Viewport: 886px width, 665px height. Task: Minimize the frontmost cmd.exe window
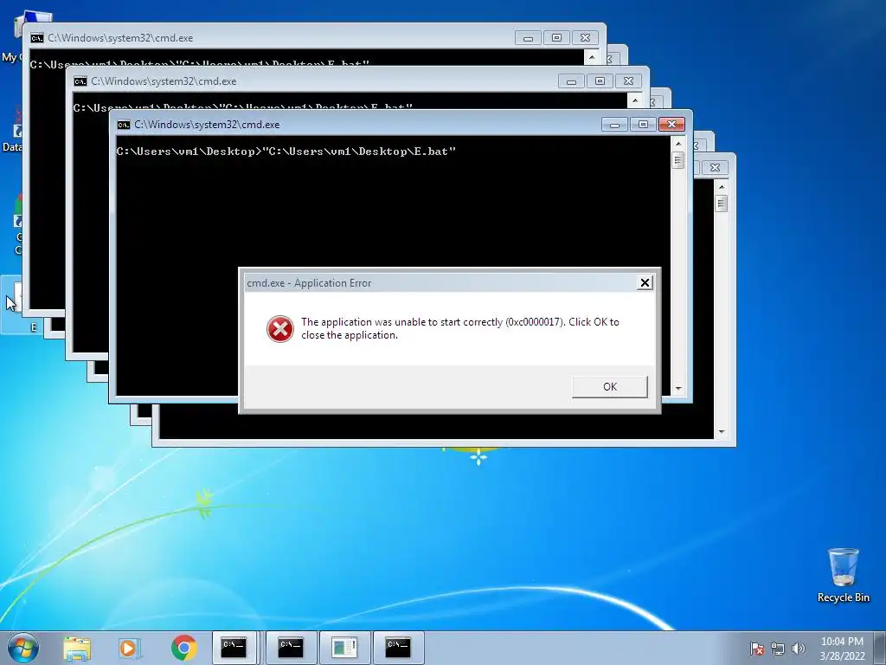[x=614, y=125]
